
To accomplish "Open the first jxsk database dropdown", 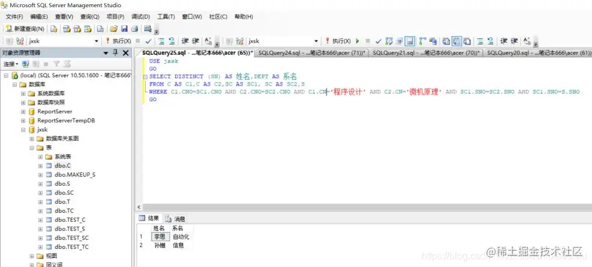I will [x=96, y=41].
